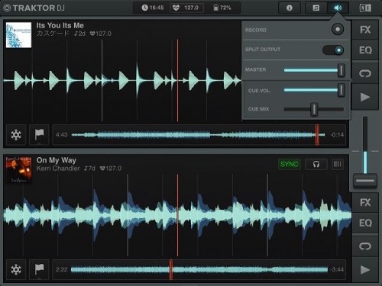Screen dimensions: 382x286
Task: Click elapsed time 4:43 on top deck
Action: [x=62, y=135]
